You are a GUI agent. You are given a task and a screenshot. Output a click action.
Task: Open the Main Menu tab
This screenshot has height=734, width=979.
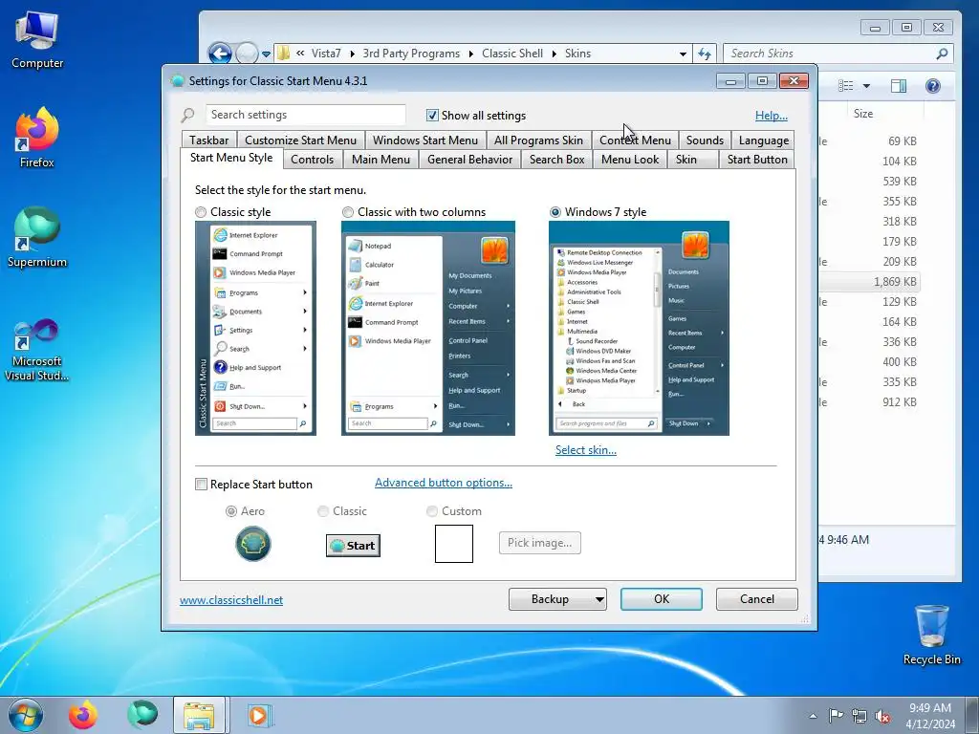[381, 160]
